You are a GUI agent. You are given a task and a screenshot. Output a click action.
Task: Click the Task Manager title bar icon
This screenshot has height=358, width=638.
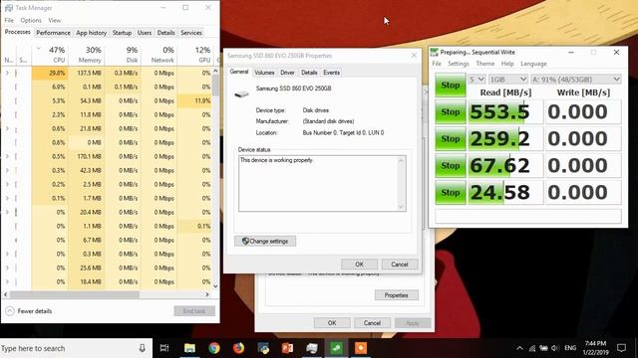coord(9,8)
